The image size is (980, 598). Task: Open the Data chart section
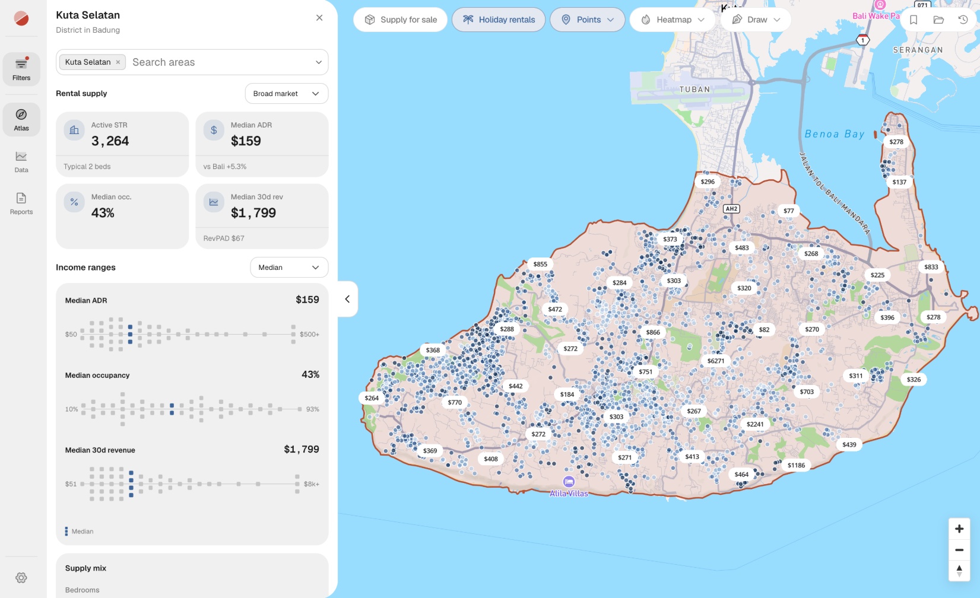(x=21, y=161)
